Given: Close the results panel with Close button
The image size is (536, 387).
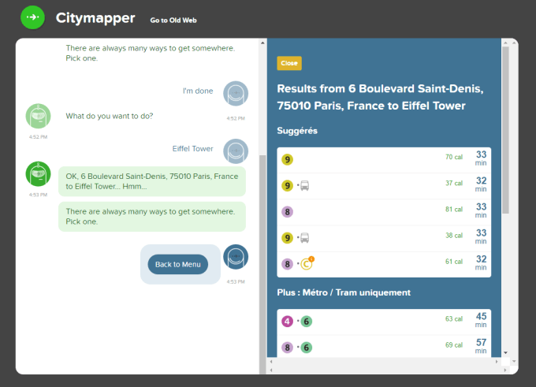Looking at the screenshot, I should [x=289, y=63].
